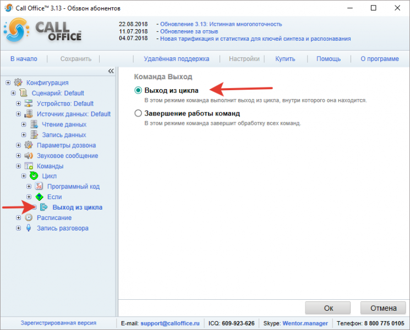Click the Выход из цикла exit icon
The width and height of the screenshot is (410, 330).
(44, 207)
